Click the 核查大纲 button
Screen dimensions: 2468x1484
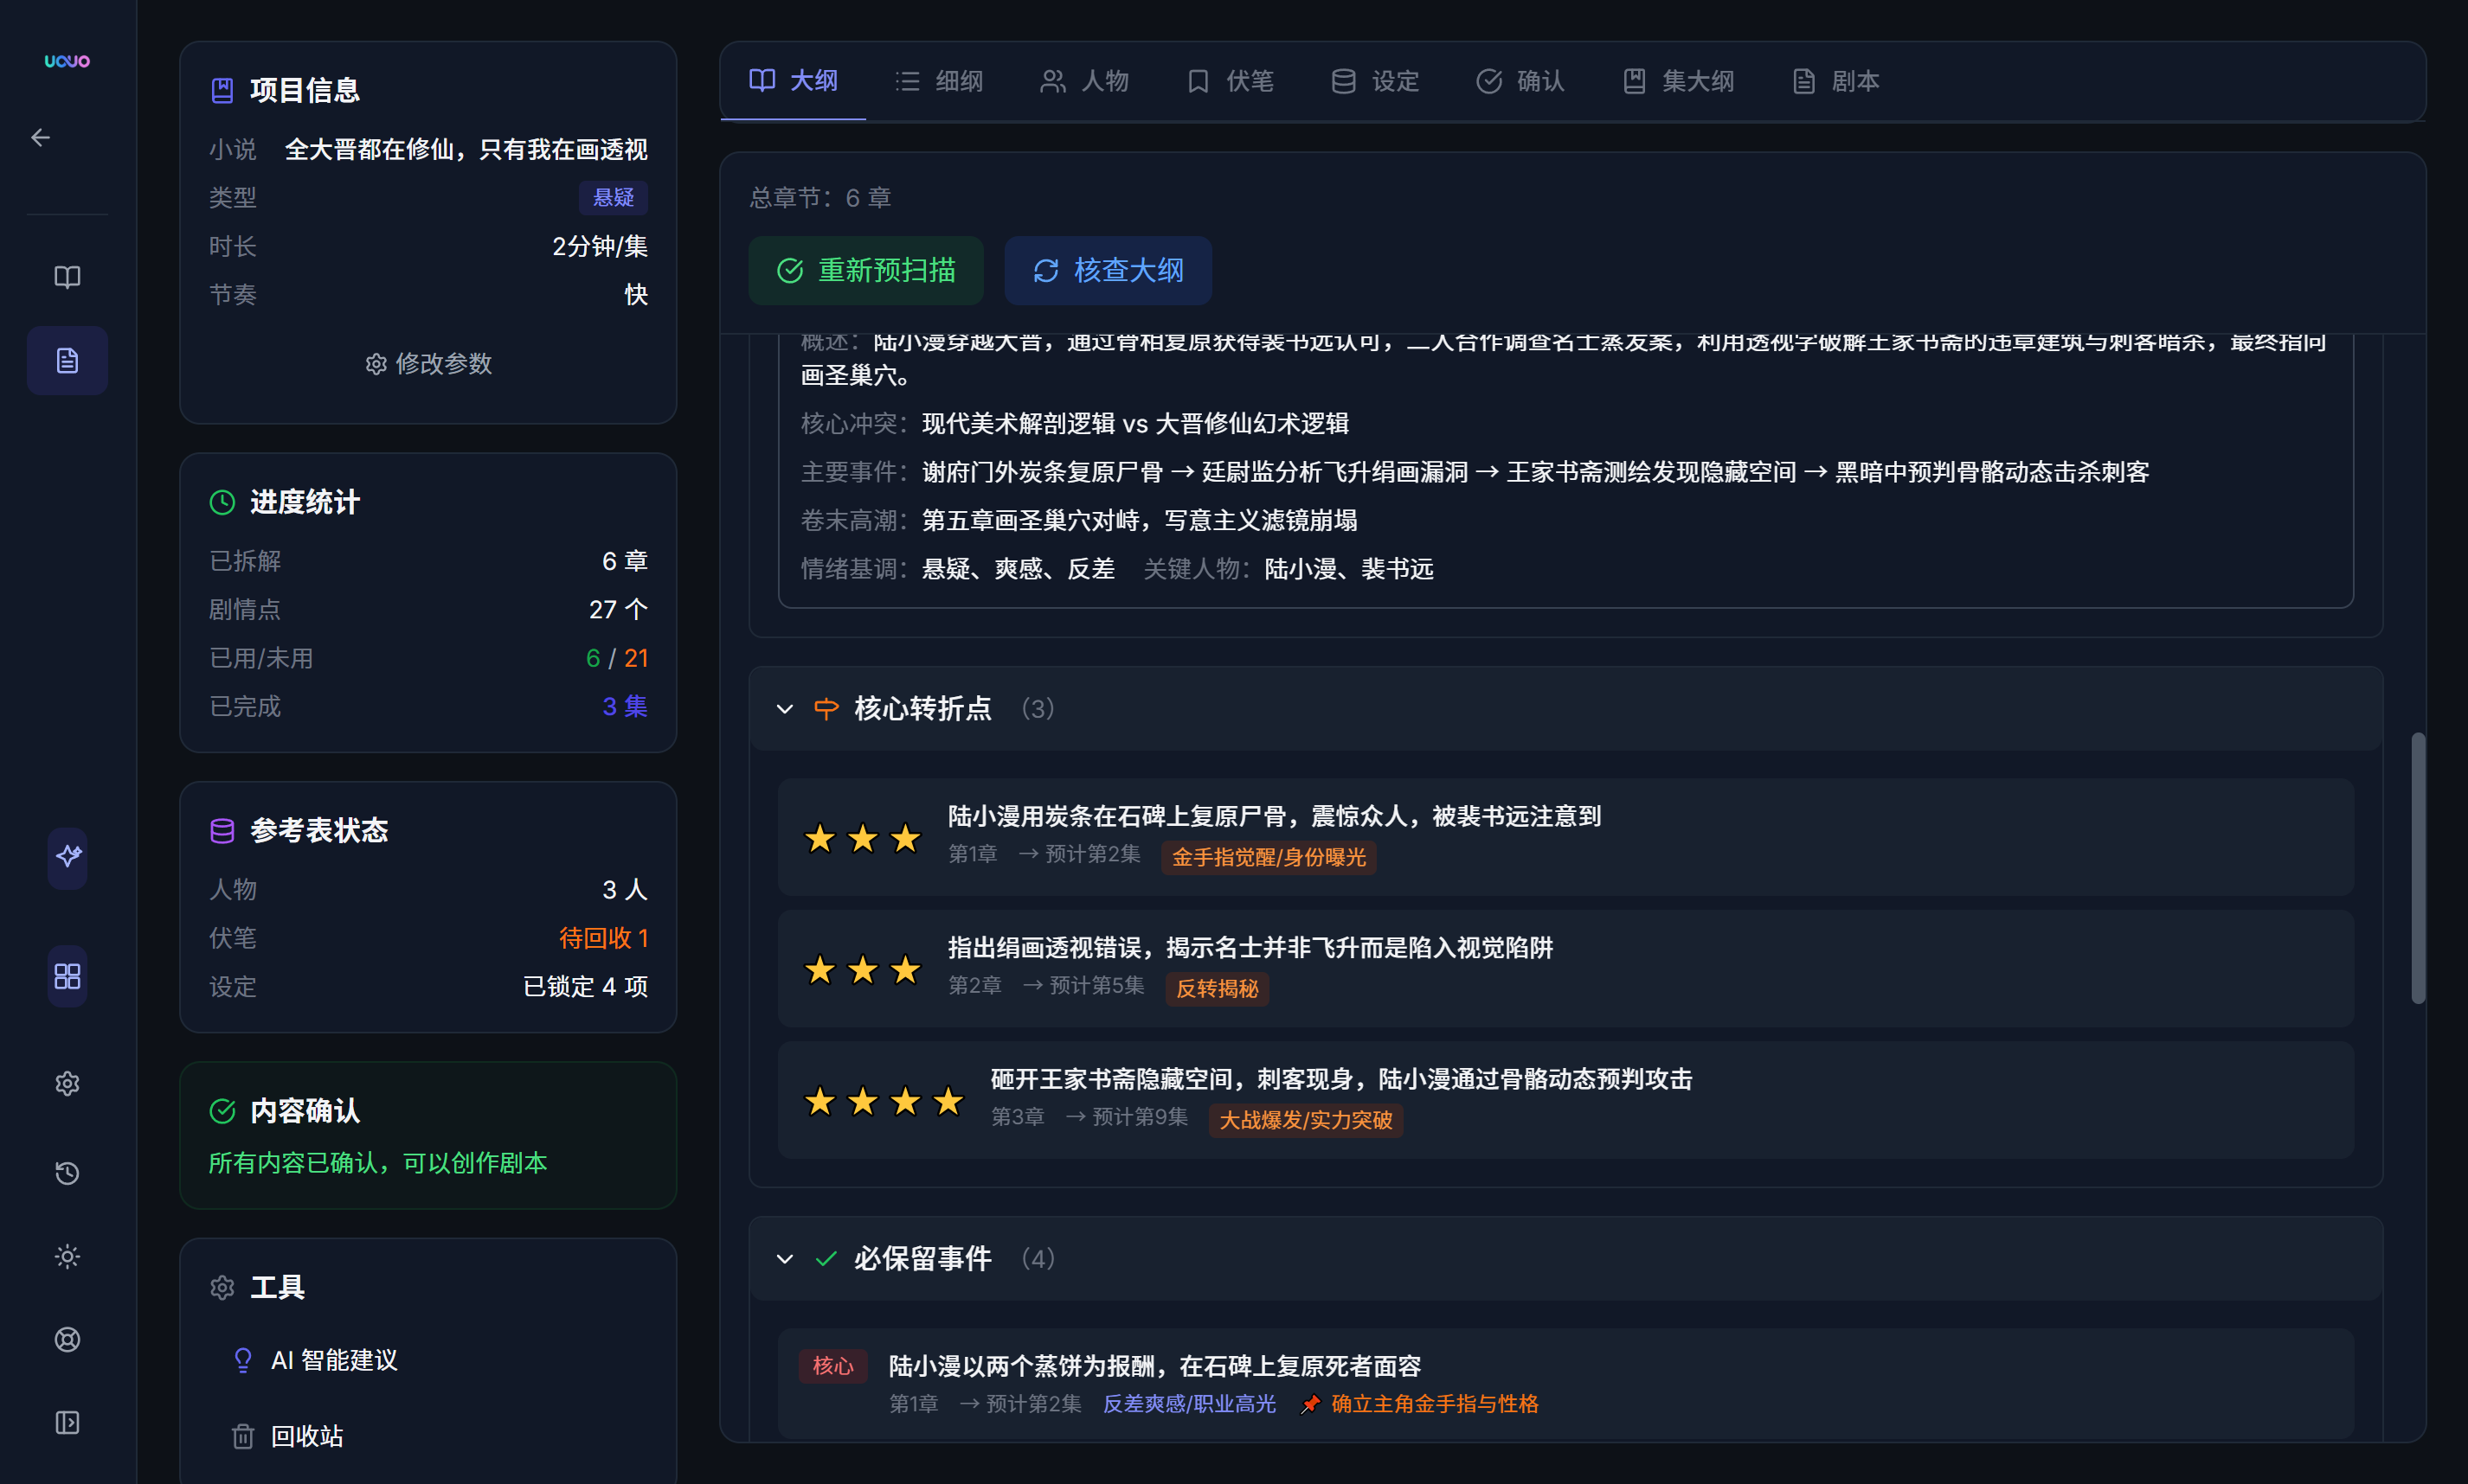pos(1108,271)
